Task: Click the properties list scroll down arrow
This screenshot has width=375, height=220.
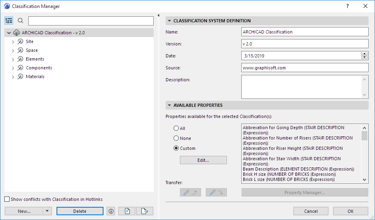Action: tap(364, 179)
